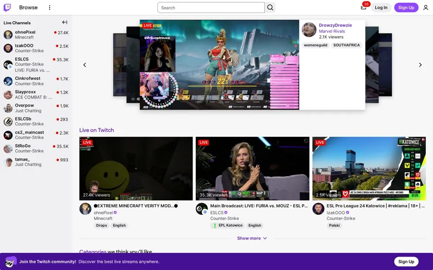The image size is (433, 270).
Task: Click the Twitch mascot in the bottom banner
Action: click(x=10, y=261)
